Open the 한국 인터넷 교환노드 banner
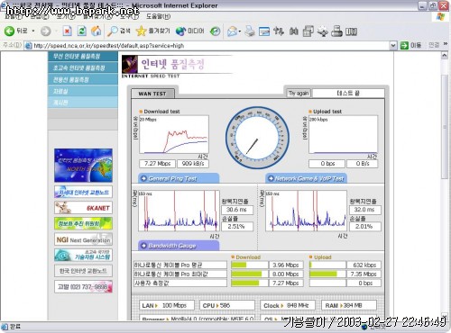This screenshot has height=333, width=451. 83,271
